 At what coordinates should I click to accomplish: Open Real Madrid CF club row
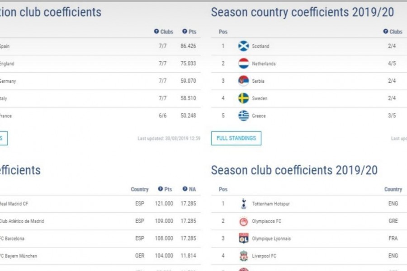point(100,204)
